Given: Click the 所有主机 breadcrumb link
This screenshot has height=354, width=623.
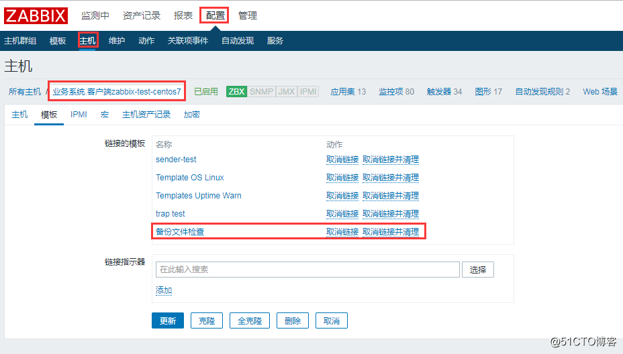Looking at the screenshot, I should tap(25, 92).
